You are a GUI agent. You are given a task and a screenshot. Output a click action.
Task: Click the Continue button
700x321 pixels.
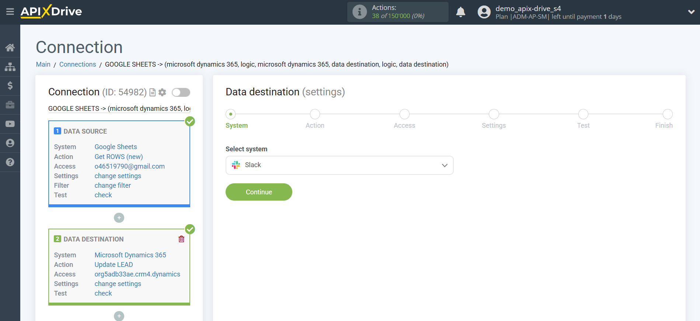259,192
